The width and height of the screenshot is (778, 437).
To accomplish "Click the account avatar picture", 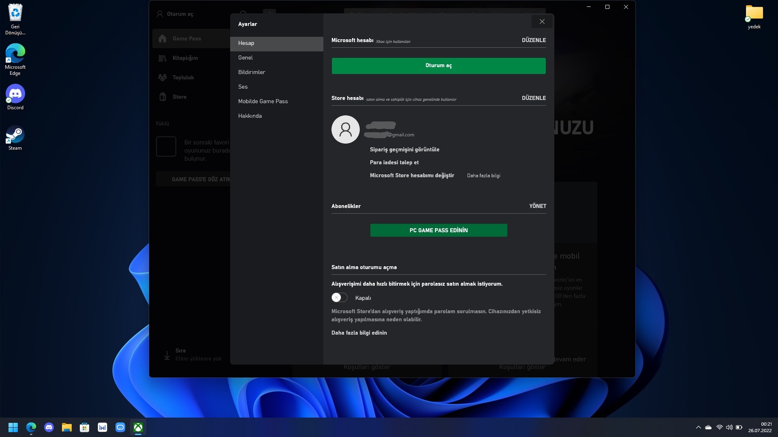I will click(345, 129).
